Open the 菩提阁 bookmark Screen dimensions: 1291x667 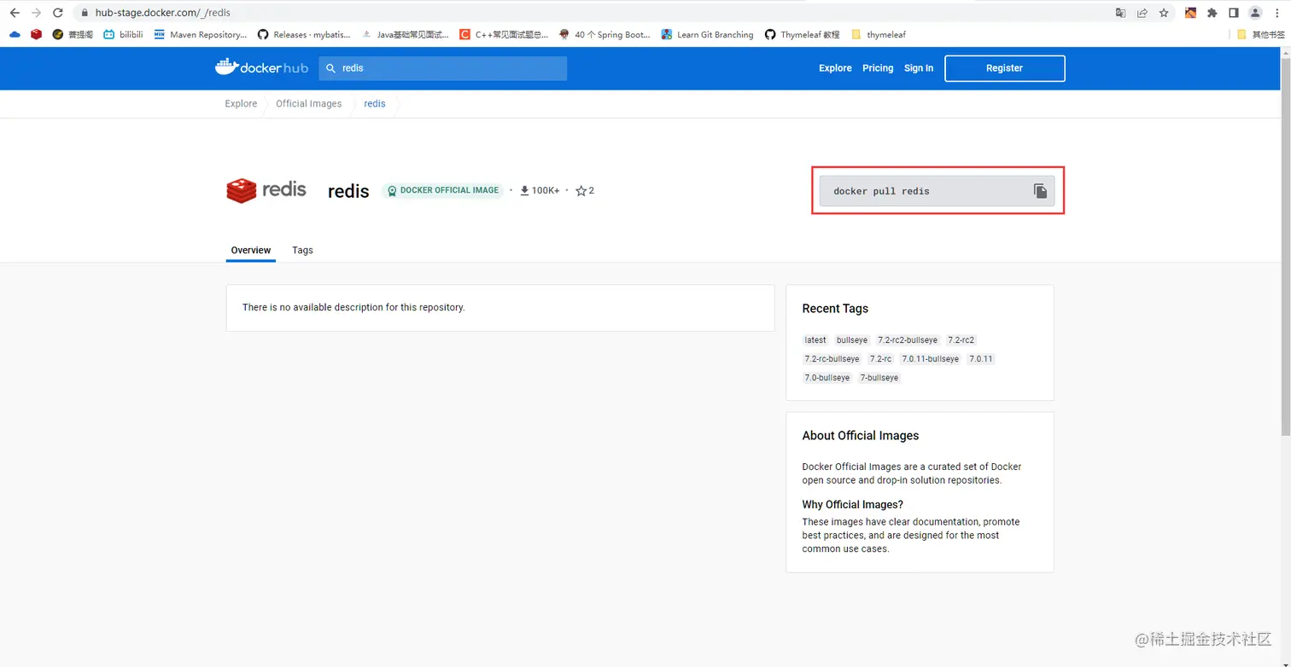point(73,35)
